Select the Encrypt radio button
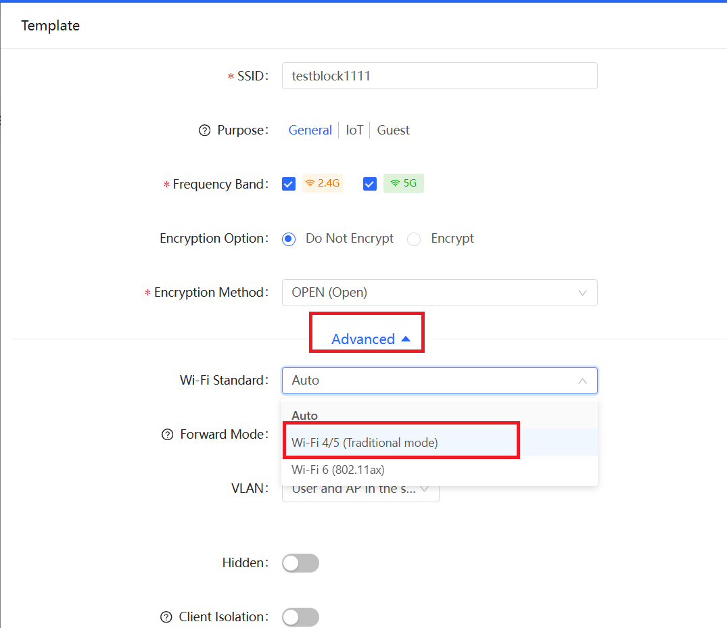 point(414,239)
